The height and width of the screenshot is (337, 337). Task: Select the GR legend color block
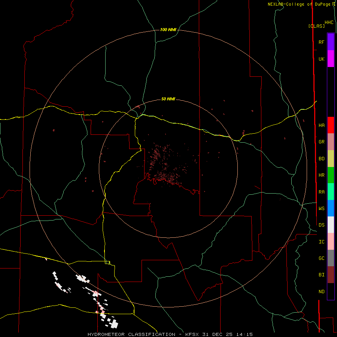pos(331,142)
